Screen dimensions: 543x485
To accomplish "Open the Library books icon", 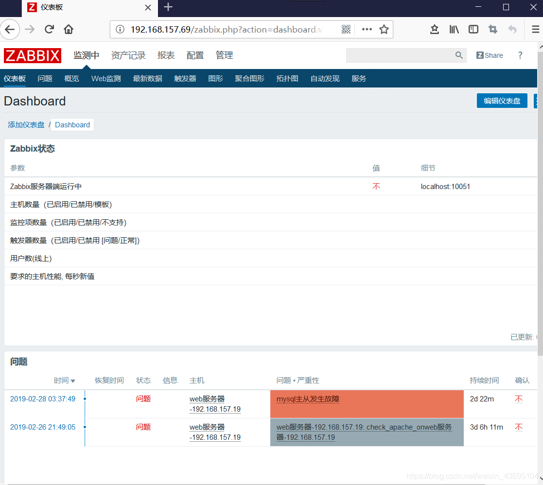I will (x=454, y=30).
